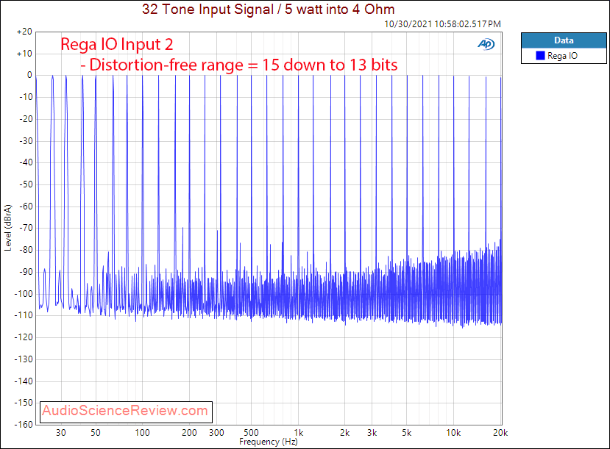
Task: Click the -50 y-axis tick label
Action: pos(26,184)
